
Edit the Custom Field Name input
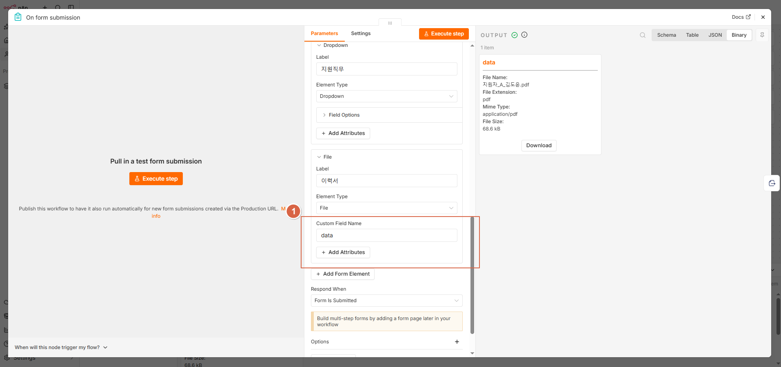coord(386,235)
